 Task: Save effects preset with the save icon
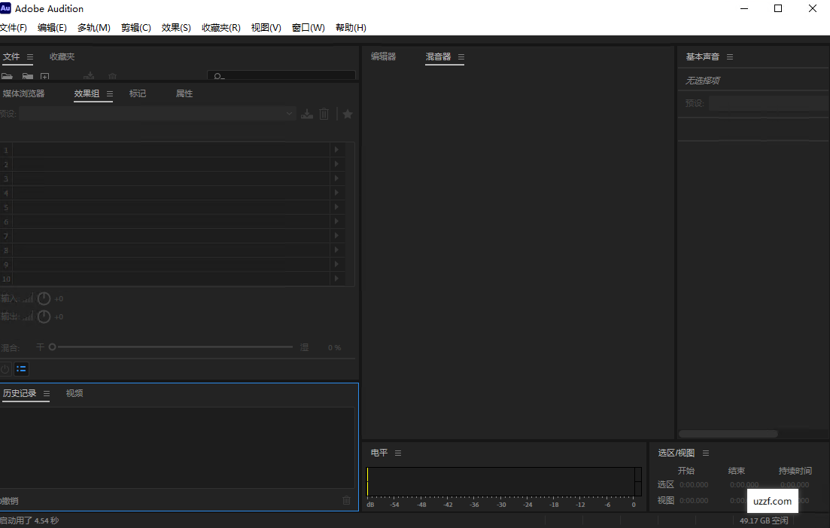pyautogui.click(x=307, y=113)
